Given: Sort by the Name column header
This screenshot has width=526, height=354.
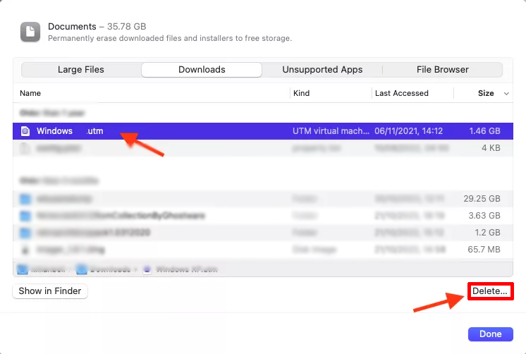Looking at the screenshot, I should 30,93.
